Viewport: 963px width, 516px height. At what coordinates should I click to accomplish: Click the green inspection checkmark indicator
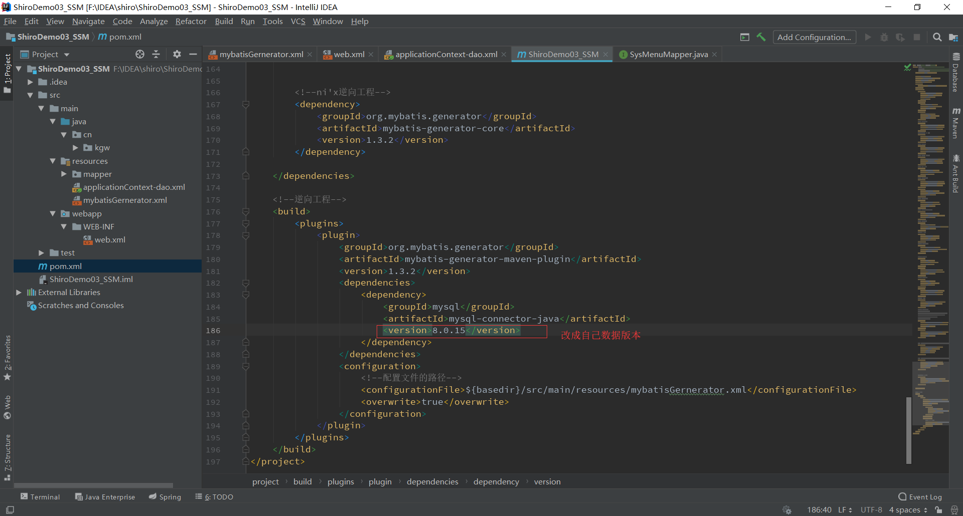point(907,67)
